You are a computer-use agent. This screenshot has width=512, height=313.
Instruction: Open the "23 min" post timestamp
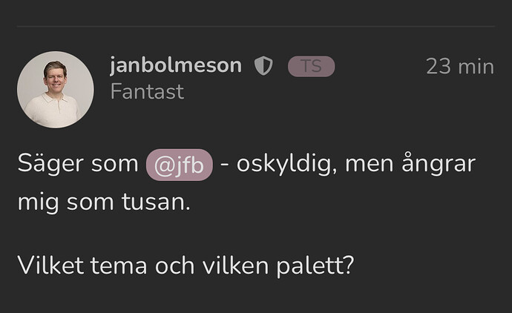(459, 66)
